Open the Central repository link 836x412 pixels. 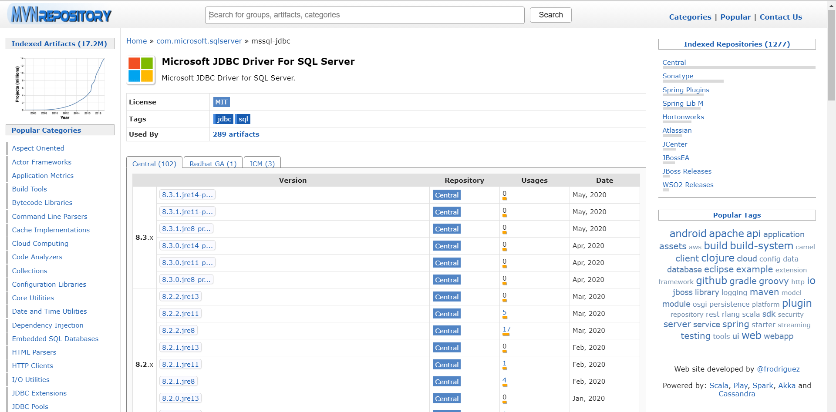pyautogui.click(x=674, y=63)
